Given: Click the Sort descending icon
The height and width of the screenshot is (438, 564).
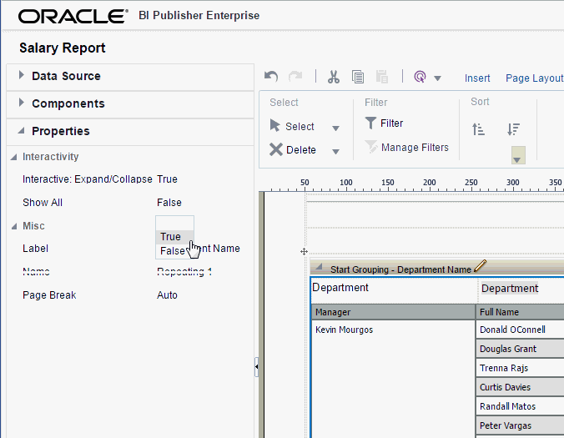Looking at the screenshot, I should [x=513, y=128].
